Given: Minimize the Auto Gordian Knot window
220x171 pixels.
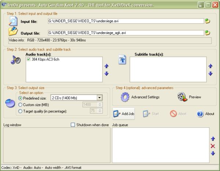Looking at the screenshot, I should coord(201,5).
